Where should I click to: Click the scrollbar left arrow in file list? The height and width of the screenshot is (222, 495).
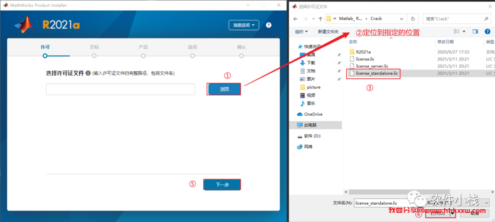346,191
